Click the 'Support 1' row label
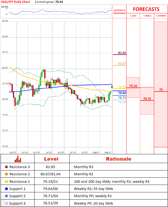The width and height of the screenshot is (168, 207). (x=17, y=189)
